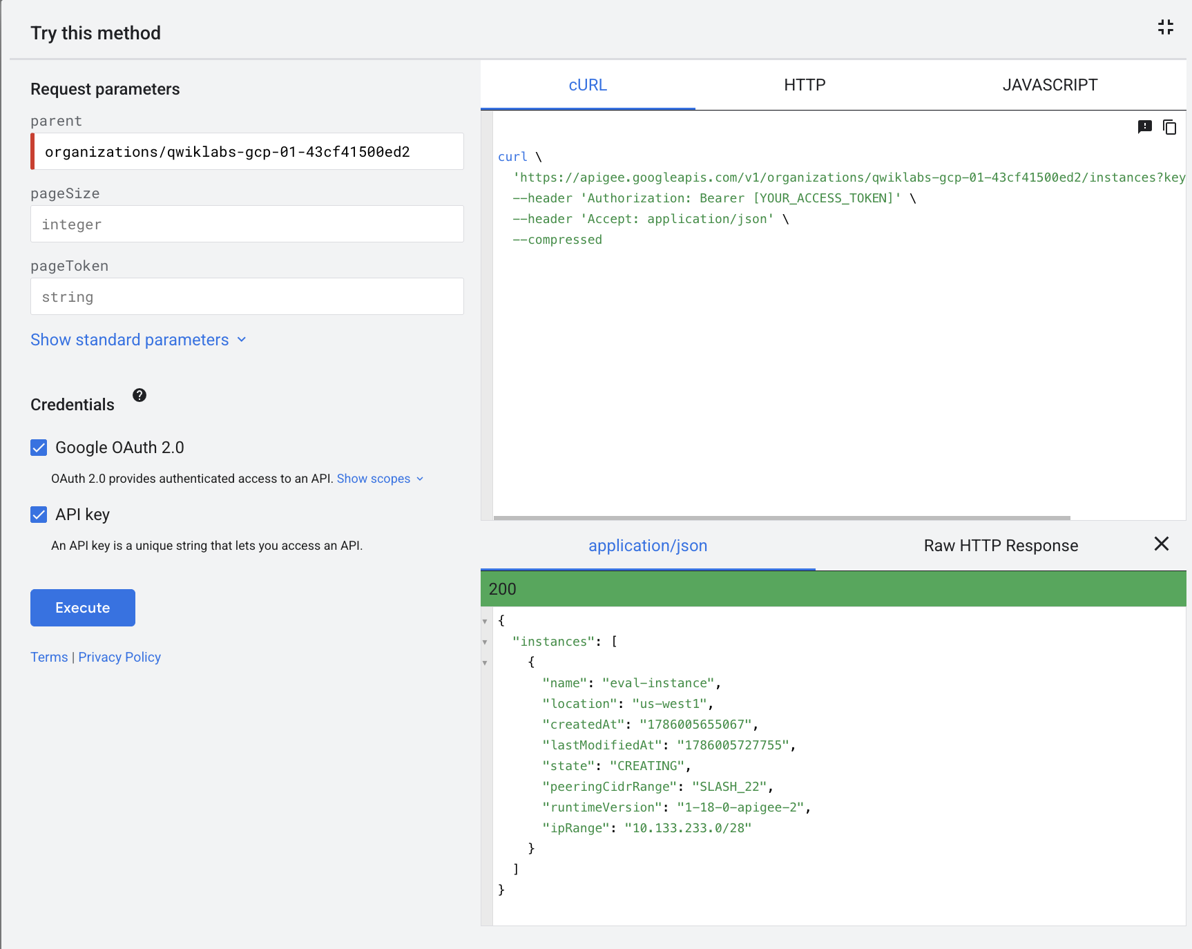Click the "1786005727755" lastModifiedAt value
Screen dimensions: 1192x949
pos(733,745)
